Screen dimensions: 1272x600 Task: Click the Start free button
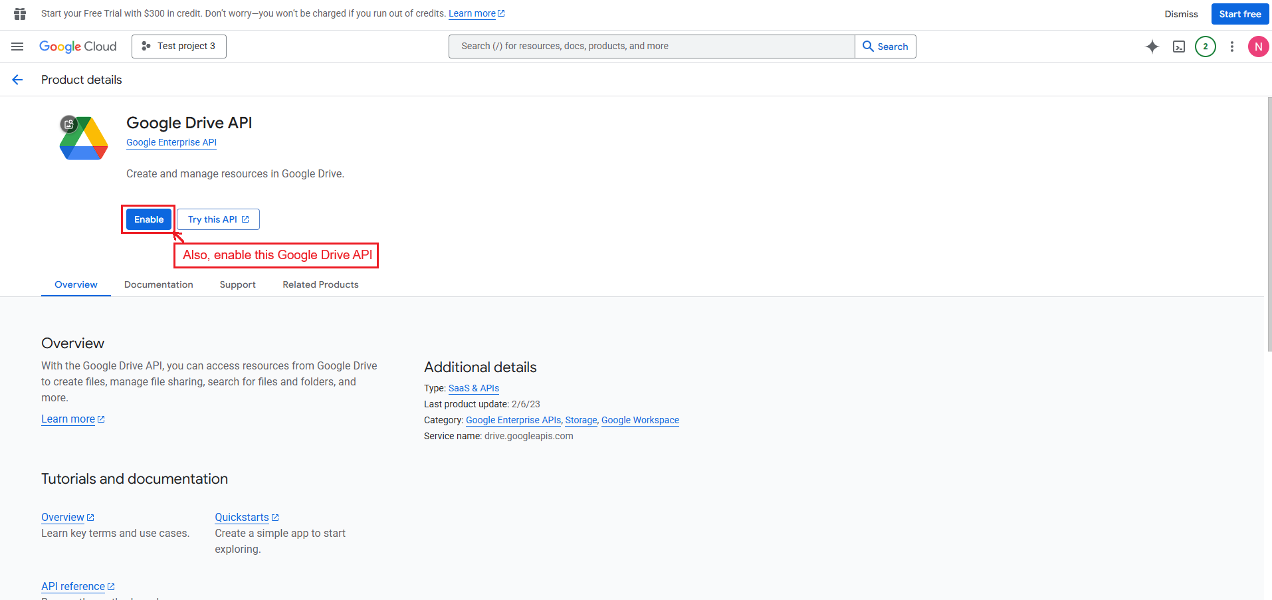pos(1239,14)
